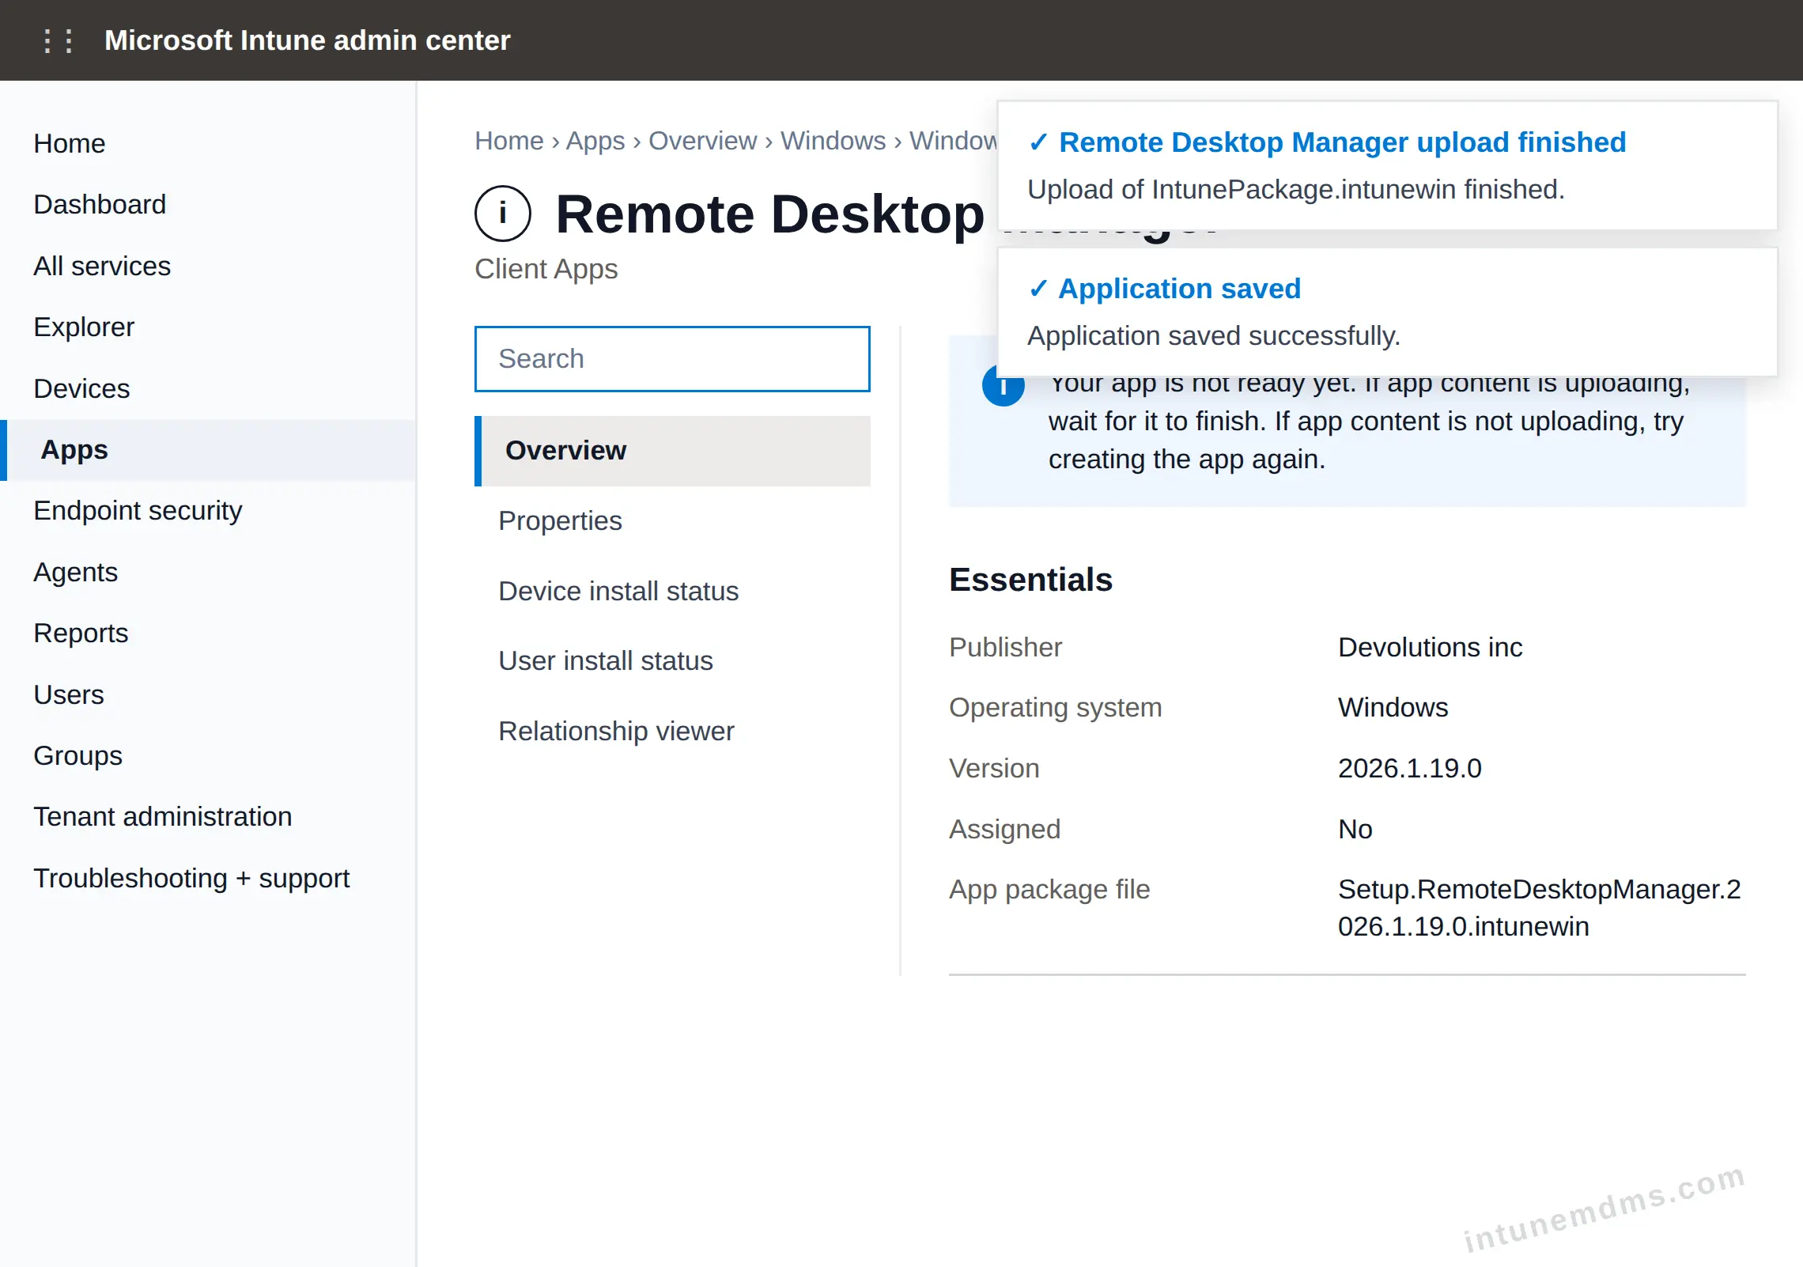Open Endpoint security section
The width and height of the screenshot is (1803, 1267).
click(x=138, y=511)
